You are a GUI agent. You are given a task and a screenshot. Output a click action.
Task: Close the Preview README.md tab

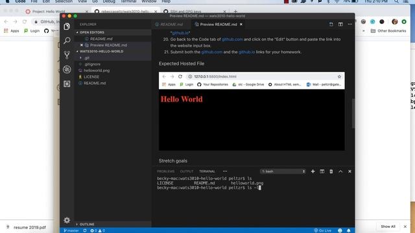tap(241, 25)
